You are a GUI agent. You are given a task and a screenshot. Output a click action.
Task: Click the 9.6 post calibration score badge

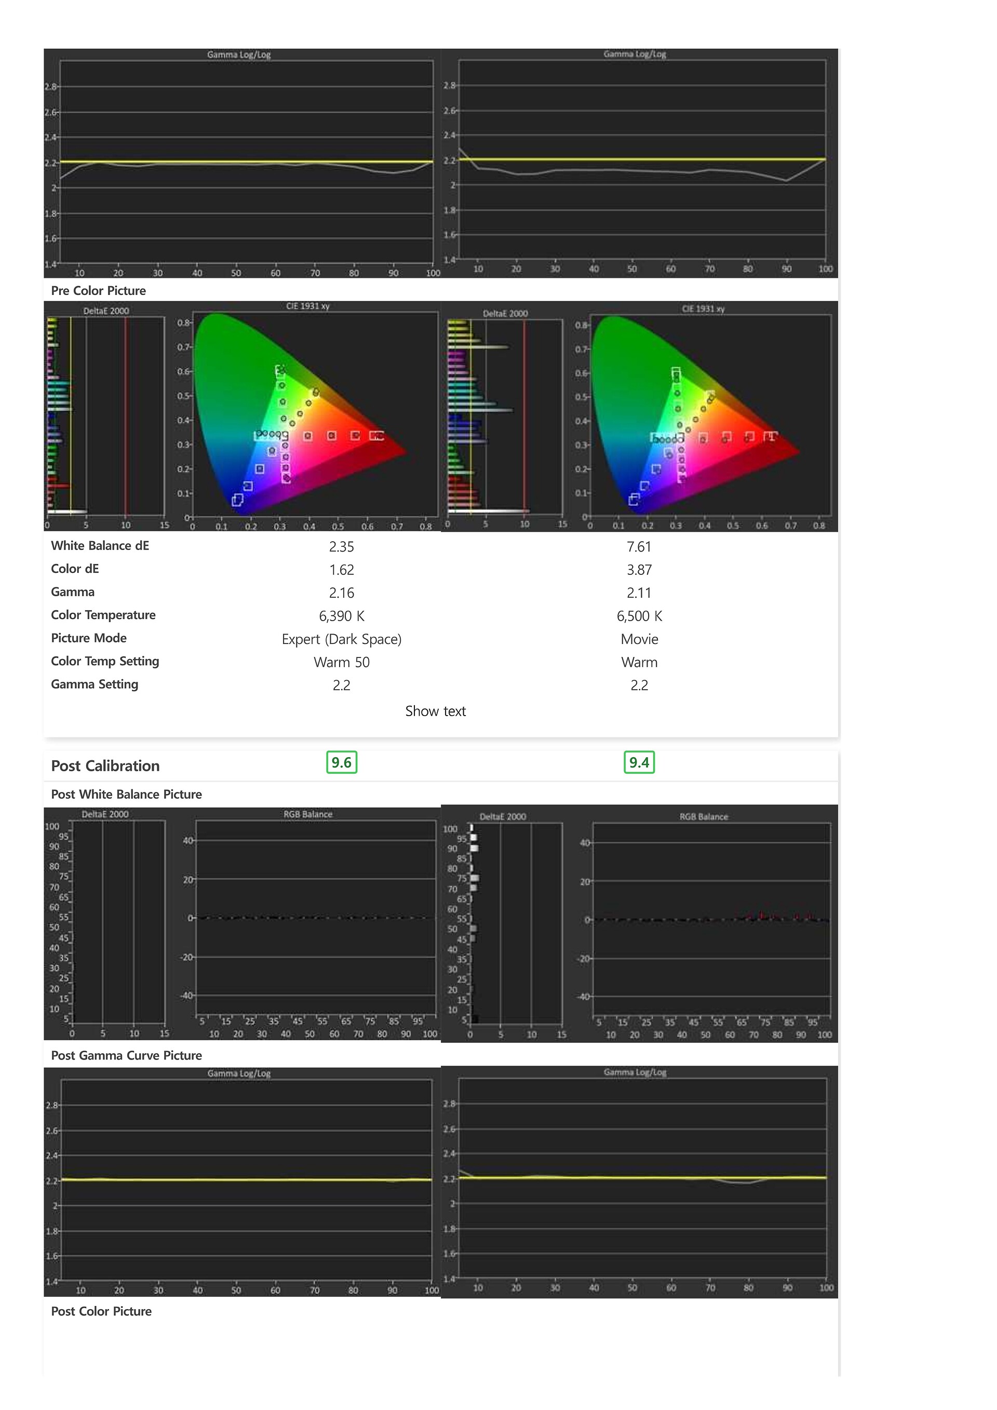[x=341, y=762]
